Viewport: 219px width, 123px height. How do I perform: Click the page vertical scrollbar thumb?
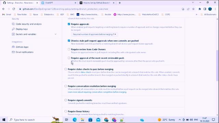point(217,66)
